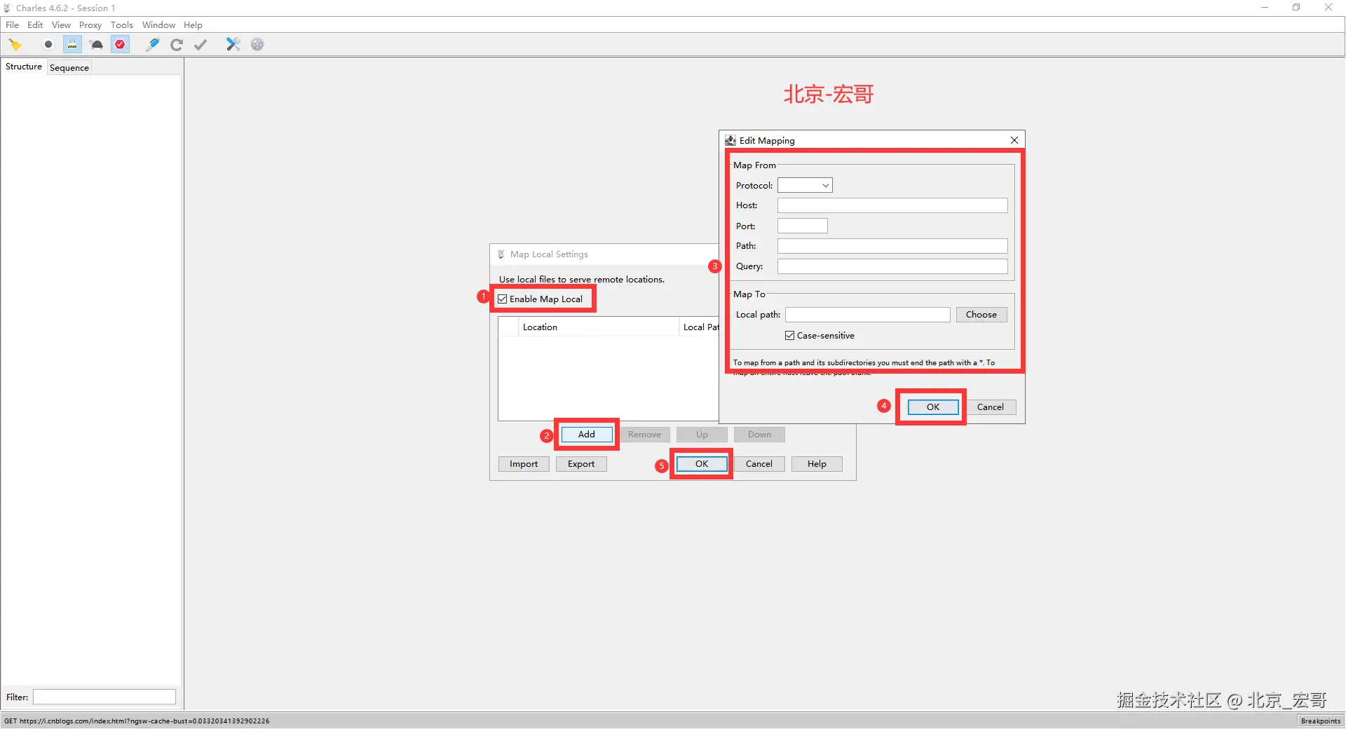Viewport: 1346px width, 729px height.
Task: Clear the session with the broom icon
Action: (x=15, y=45)
